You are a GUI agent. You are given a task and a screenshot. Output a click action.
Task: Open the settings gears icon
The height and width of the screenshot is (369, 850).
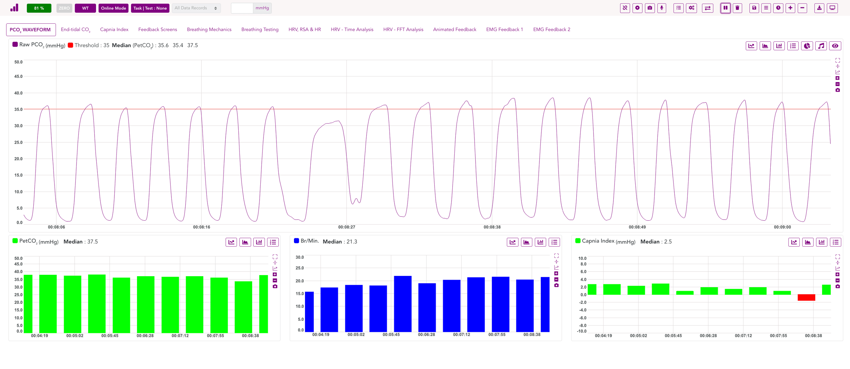[691, 8]
